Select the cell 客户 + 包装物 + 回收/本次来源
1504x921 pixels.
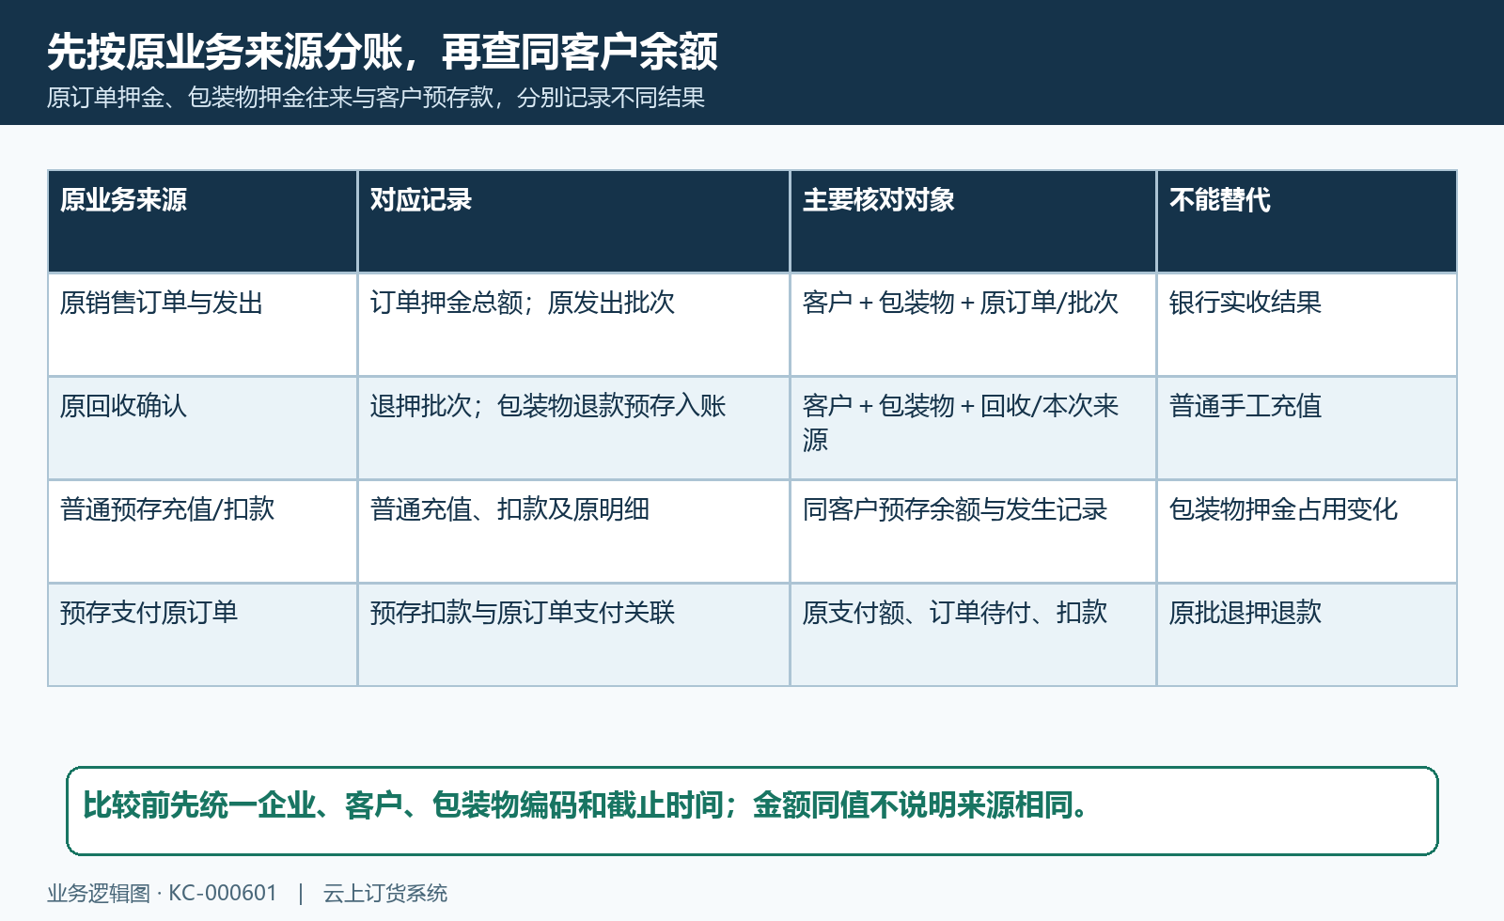[x=973, y=428]
